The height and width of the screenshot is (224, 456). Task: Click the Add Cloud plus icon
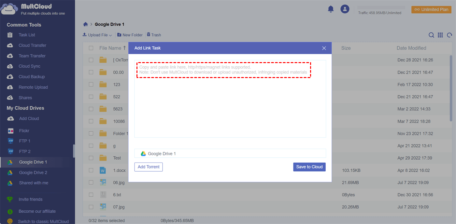(10, 119)
